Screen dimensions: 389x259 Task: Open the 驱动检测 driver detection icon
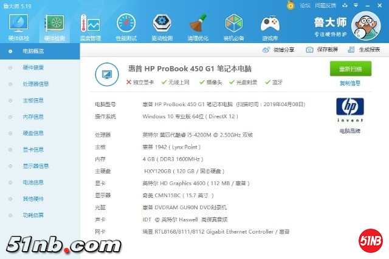(x=161, y=25)
